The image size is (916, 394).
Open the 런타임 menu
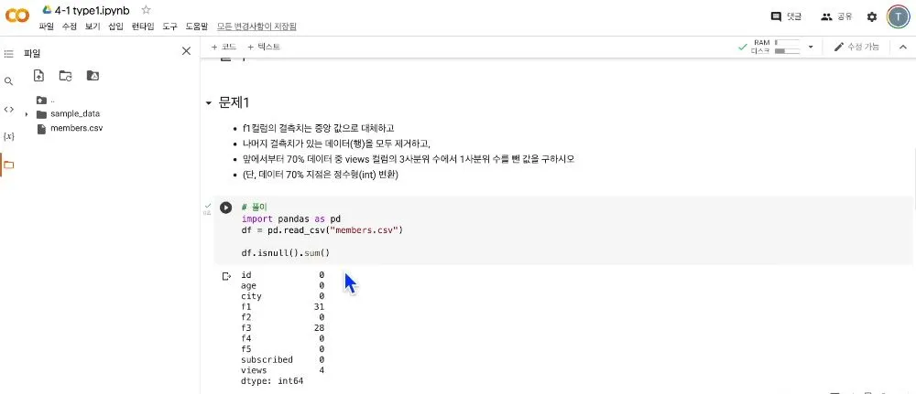143,27
